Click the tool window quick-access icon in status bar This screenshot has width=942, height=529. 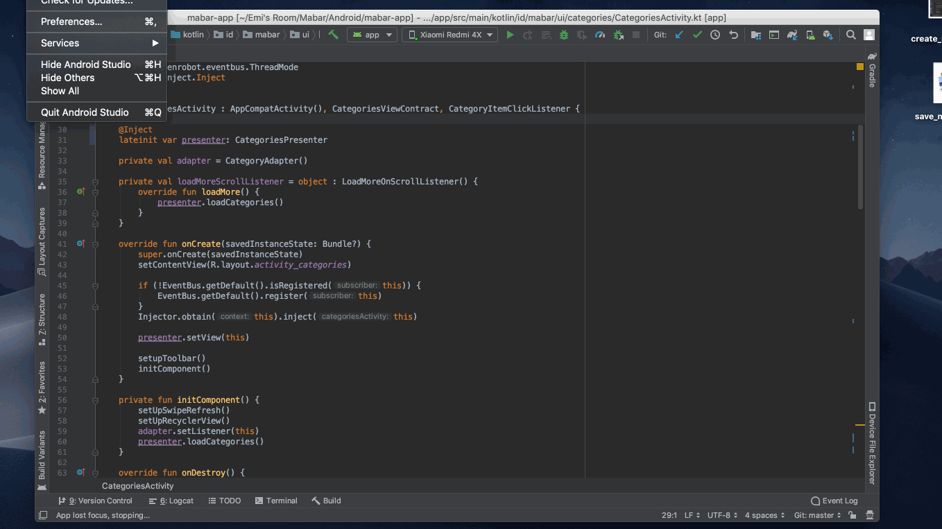coord(43,515)
